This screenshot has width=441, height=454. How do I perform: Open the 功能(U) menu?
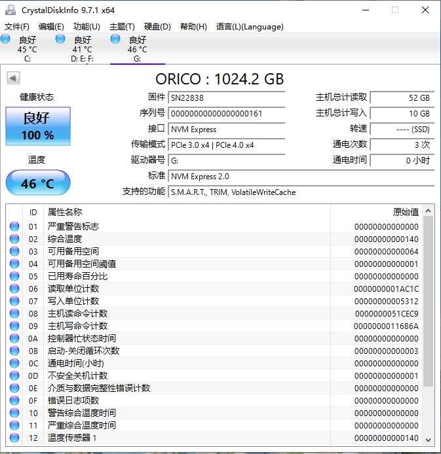pos(86,27)
